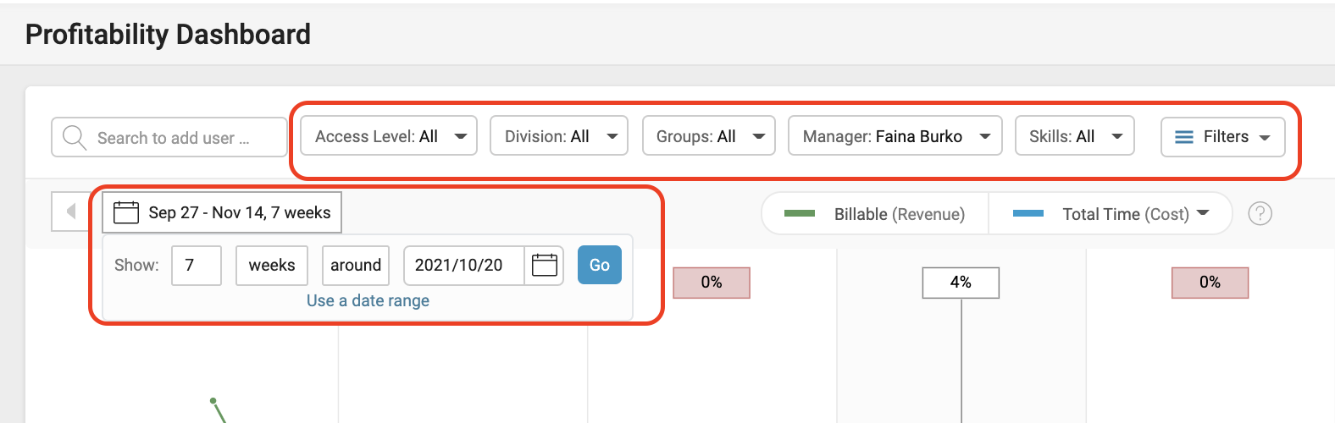Toggle Billable (Revenue) legend series
The image size is (1335, 423).
[875, 214]
